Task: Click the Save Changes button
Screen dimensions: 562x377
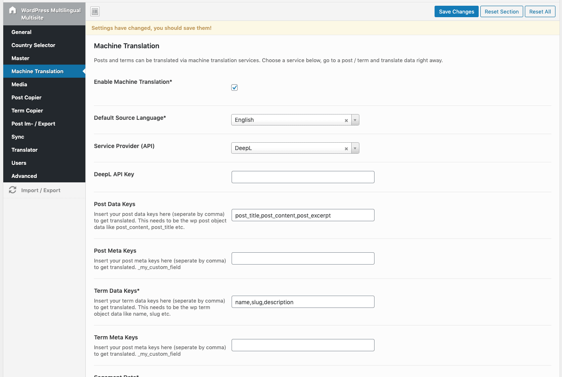Action: (456, 11)
